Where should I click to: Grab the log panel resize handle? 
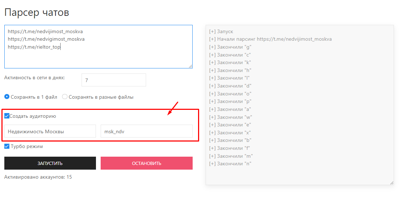click(x=391, y=183)
